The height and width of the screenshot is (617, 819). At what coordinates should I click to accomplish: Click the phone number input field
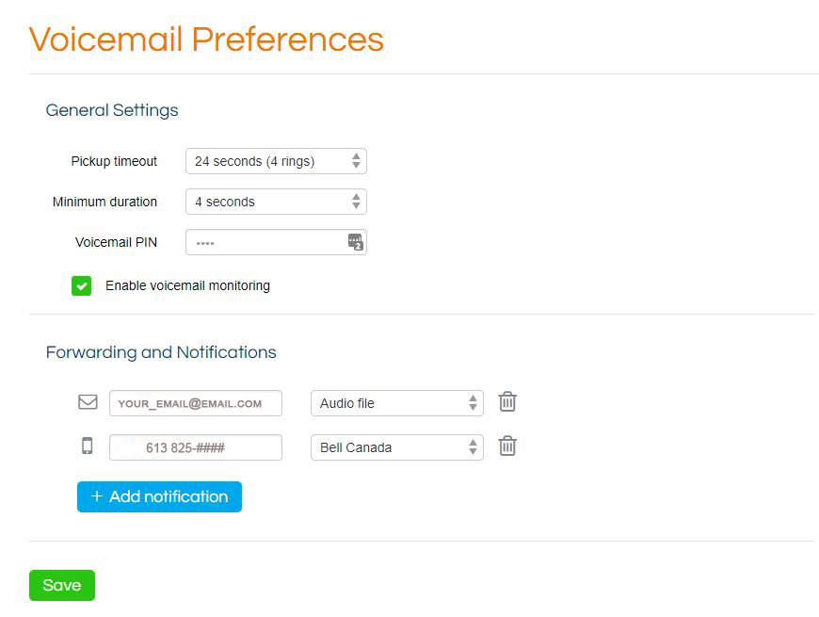coord(196,447)
